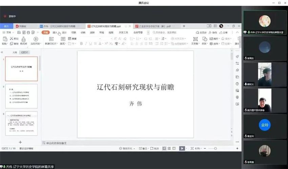288x169 pixels.
Task: Click the Collaborate (协作) button
Action: click(x=213, y=33)
